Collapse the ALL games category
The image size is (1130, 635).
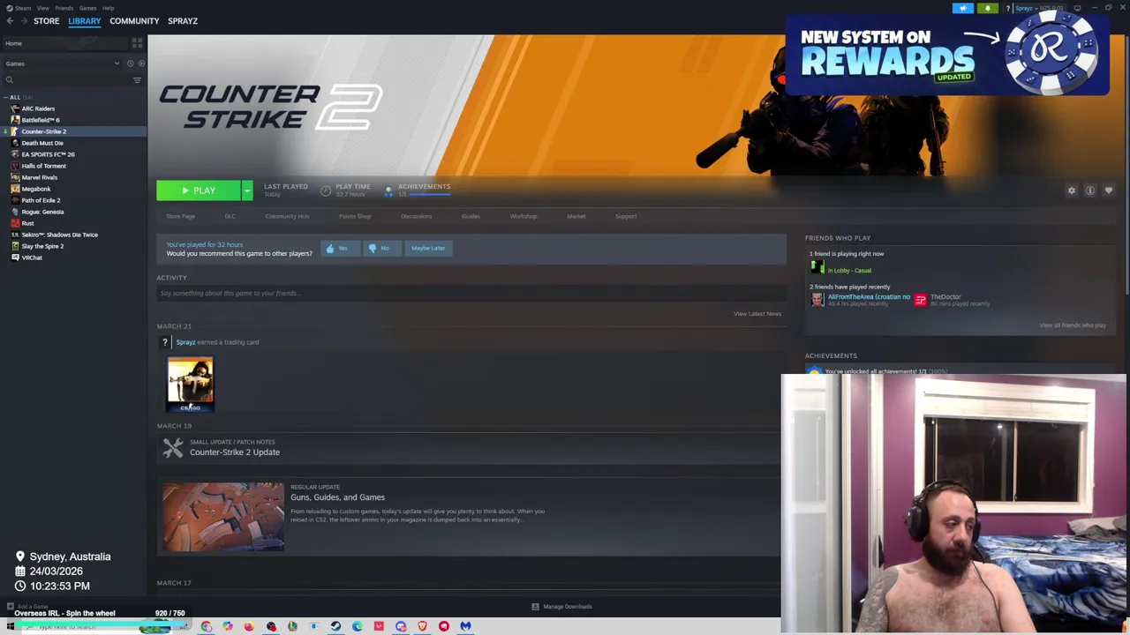6,97
